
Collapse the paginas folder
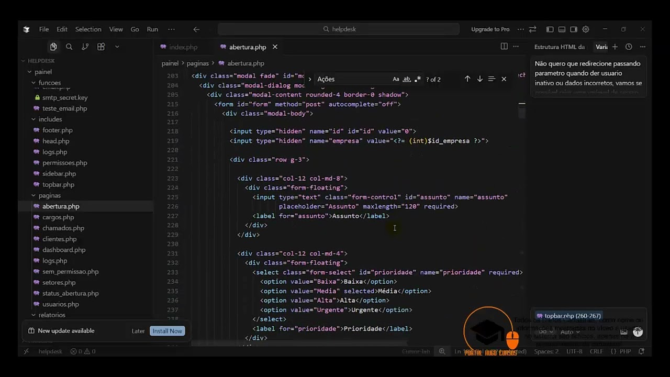click(49, 195)
